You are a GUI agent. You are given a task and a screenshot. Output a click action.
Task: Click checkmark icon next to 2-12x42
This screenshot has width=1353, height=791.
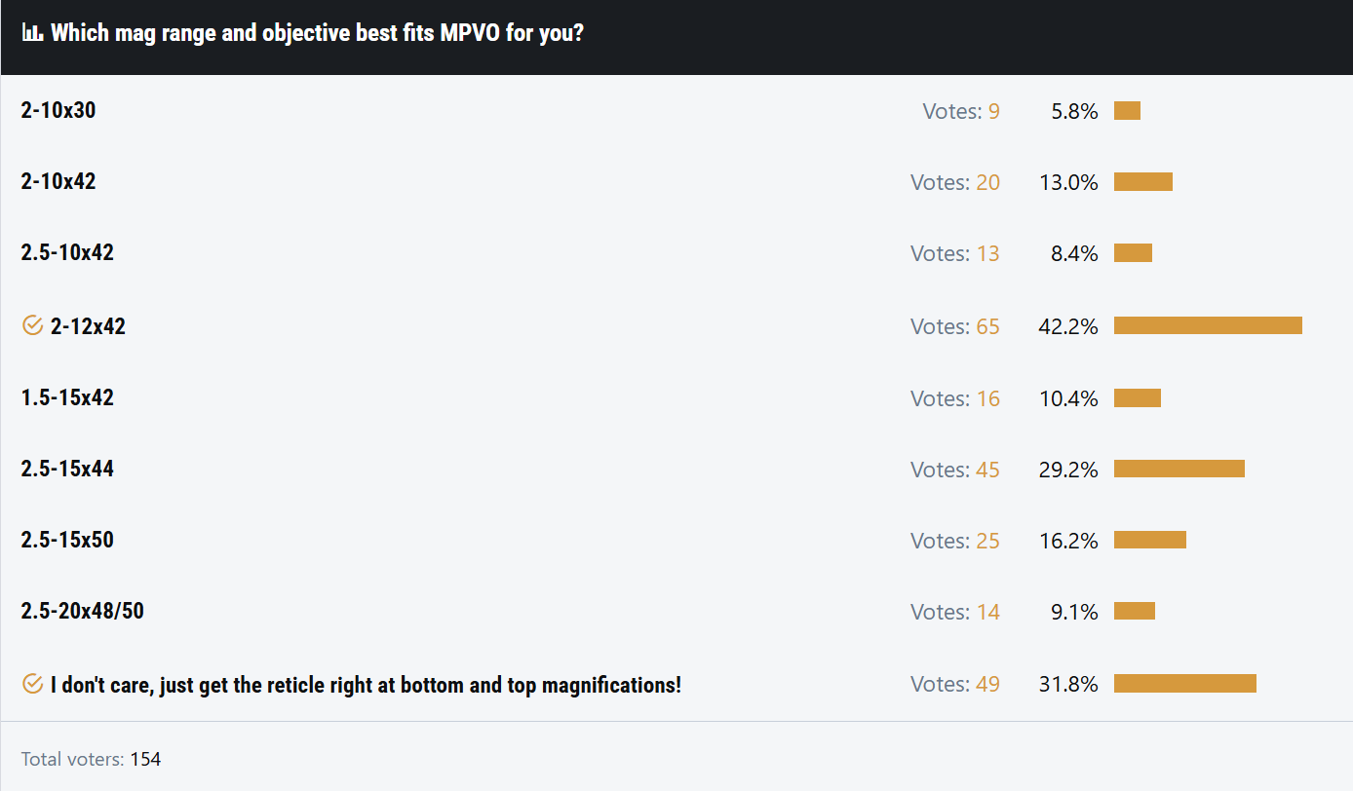pyautogui.click(x=32, y=325)
